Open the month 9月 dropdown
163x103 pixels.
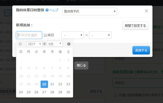(x=55, y=44)
